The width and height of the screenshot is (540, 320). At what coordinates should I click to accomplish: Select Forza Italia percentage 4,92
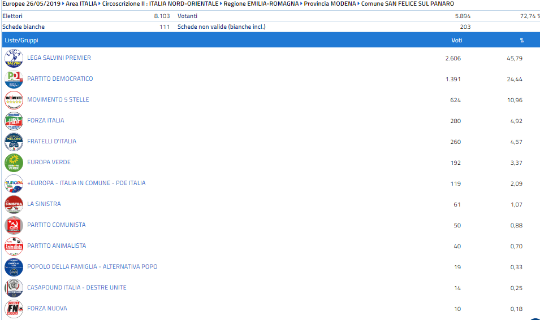pyautogui.click(x=516, y=121)
